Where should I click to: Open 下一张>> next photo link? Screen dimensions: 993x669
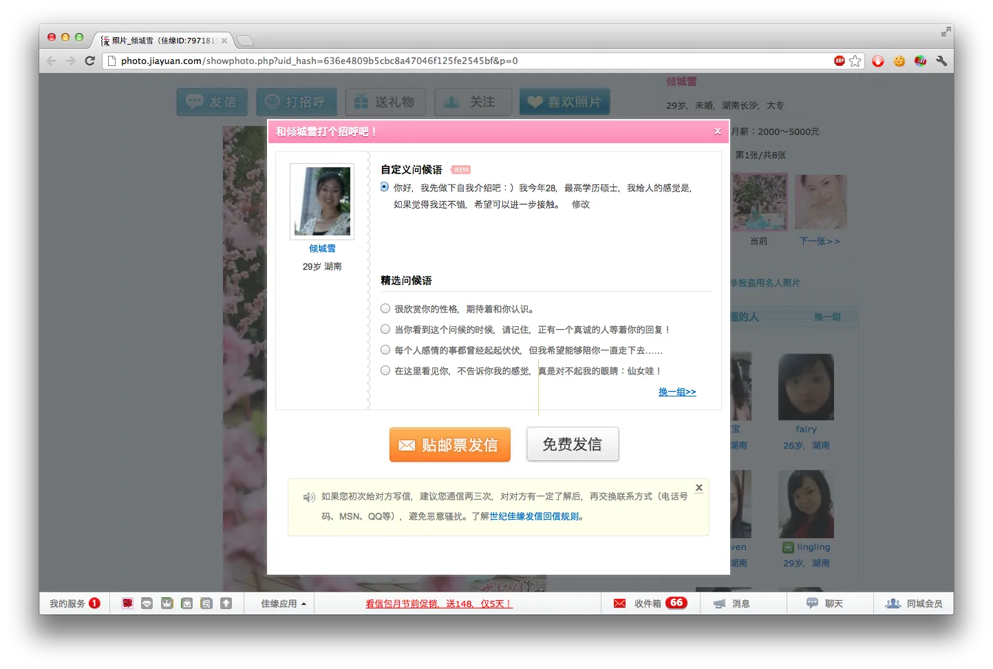(820, 241)
